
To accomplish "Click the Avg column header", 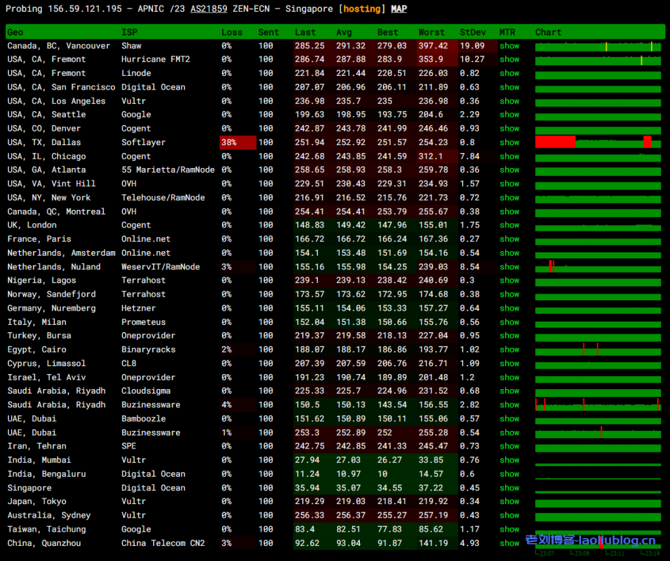I will 344,32.
